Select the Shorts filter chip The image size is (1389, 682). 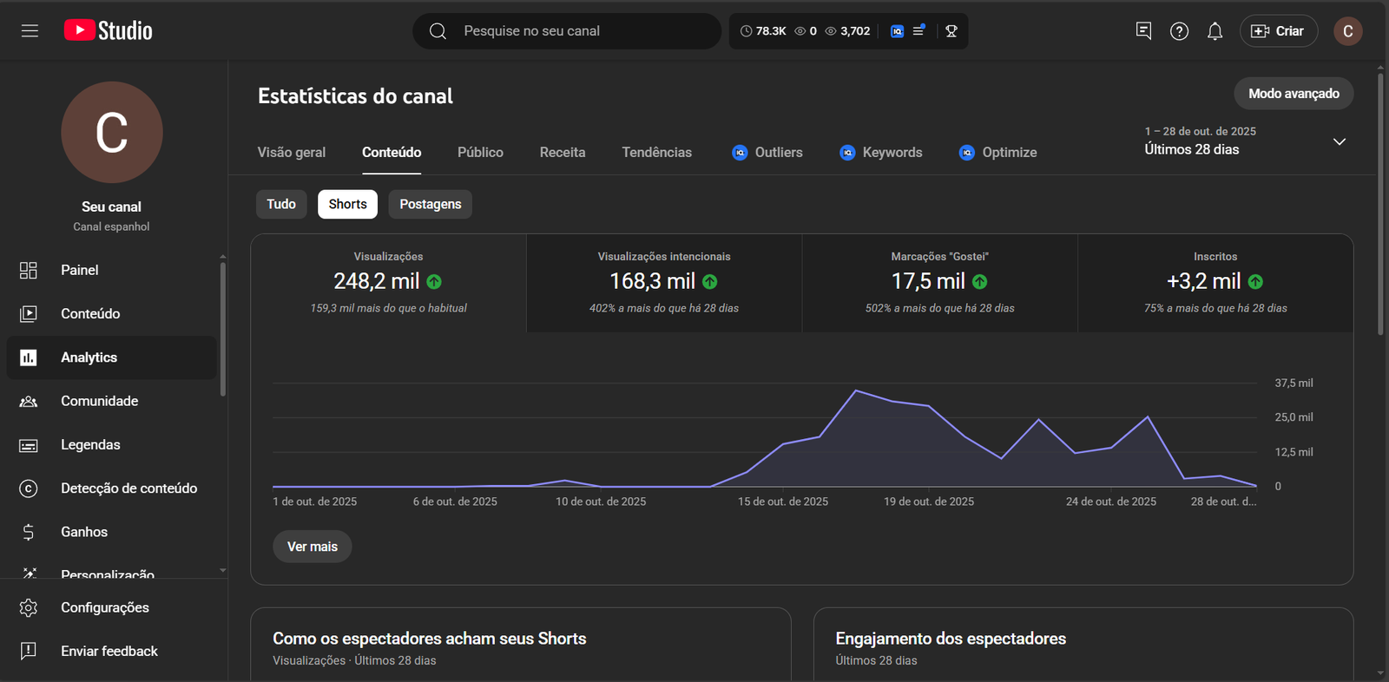(x=347, y=204)
